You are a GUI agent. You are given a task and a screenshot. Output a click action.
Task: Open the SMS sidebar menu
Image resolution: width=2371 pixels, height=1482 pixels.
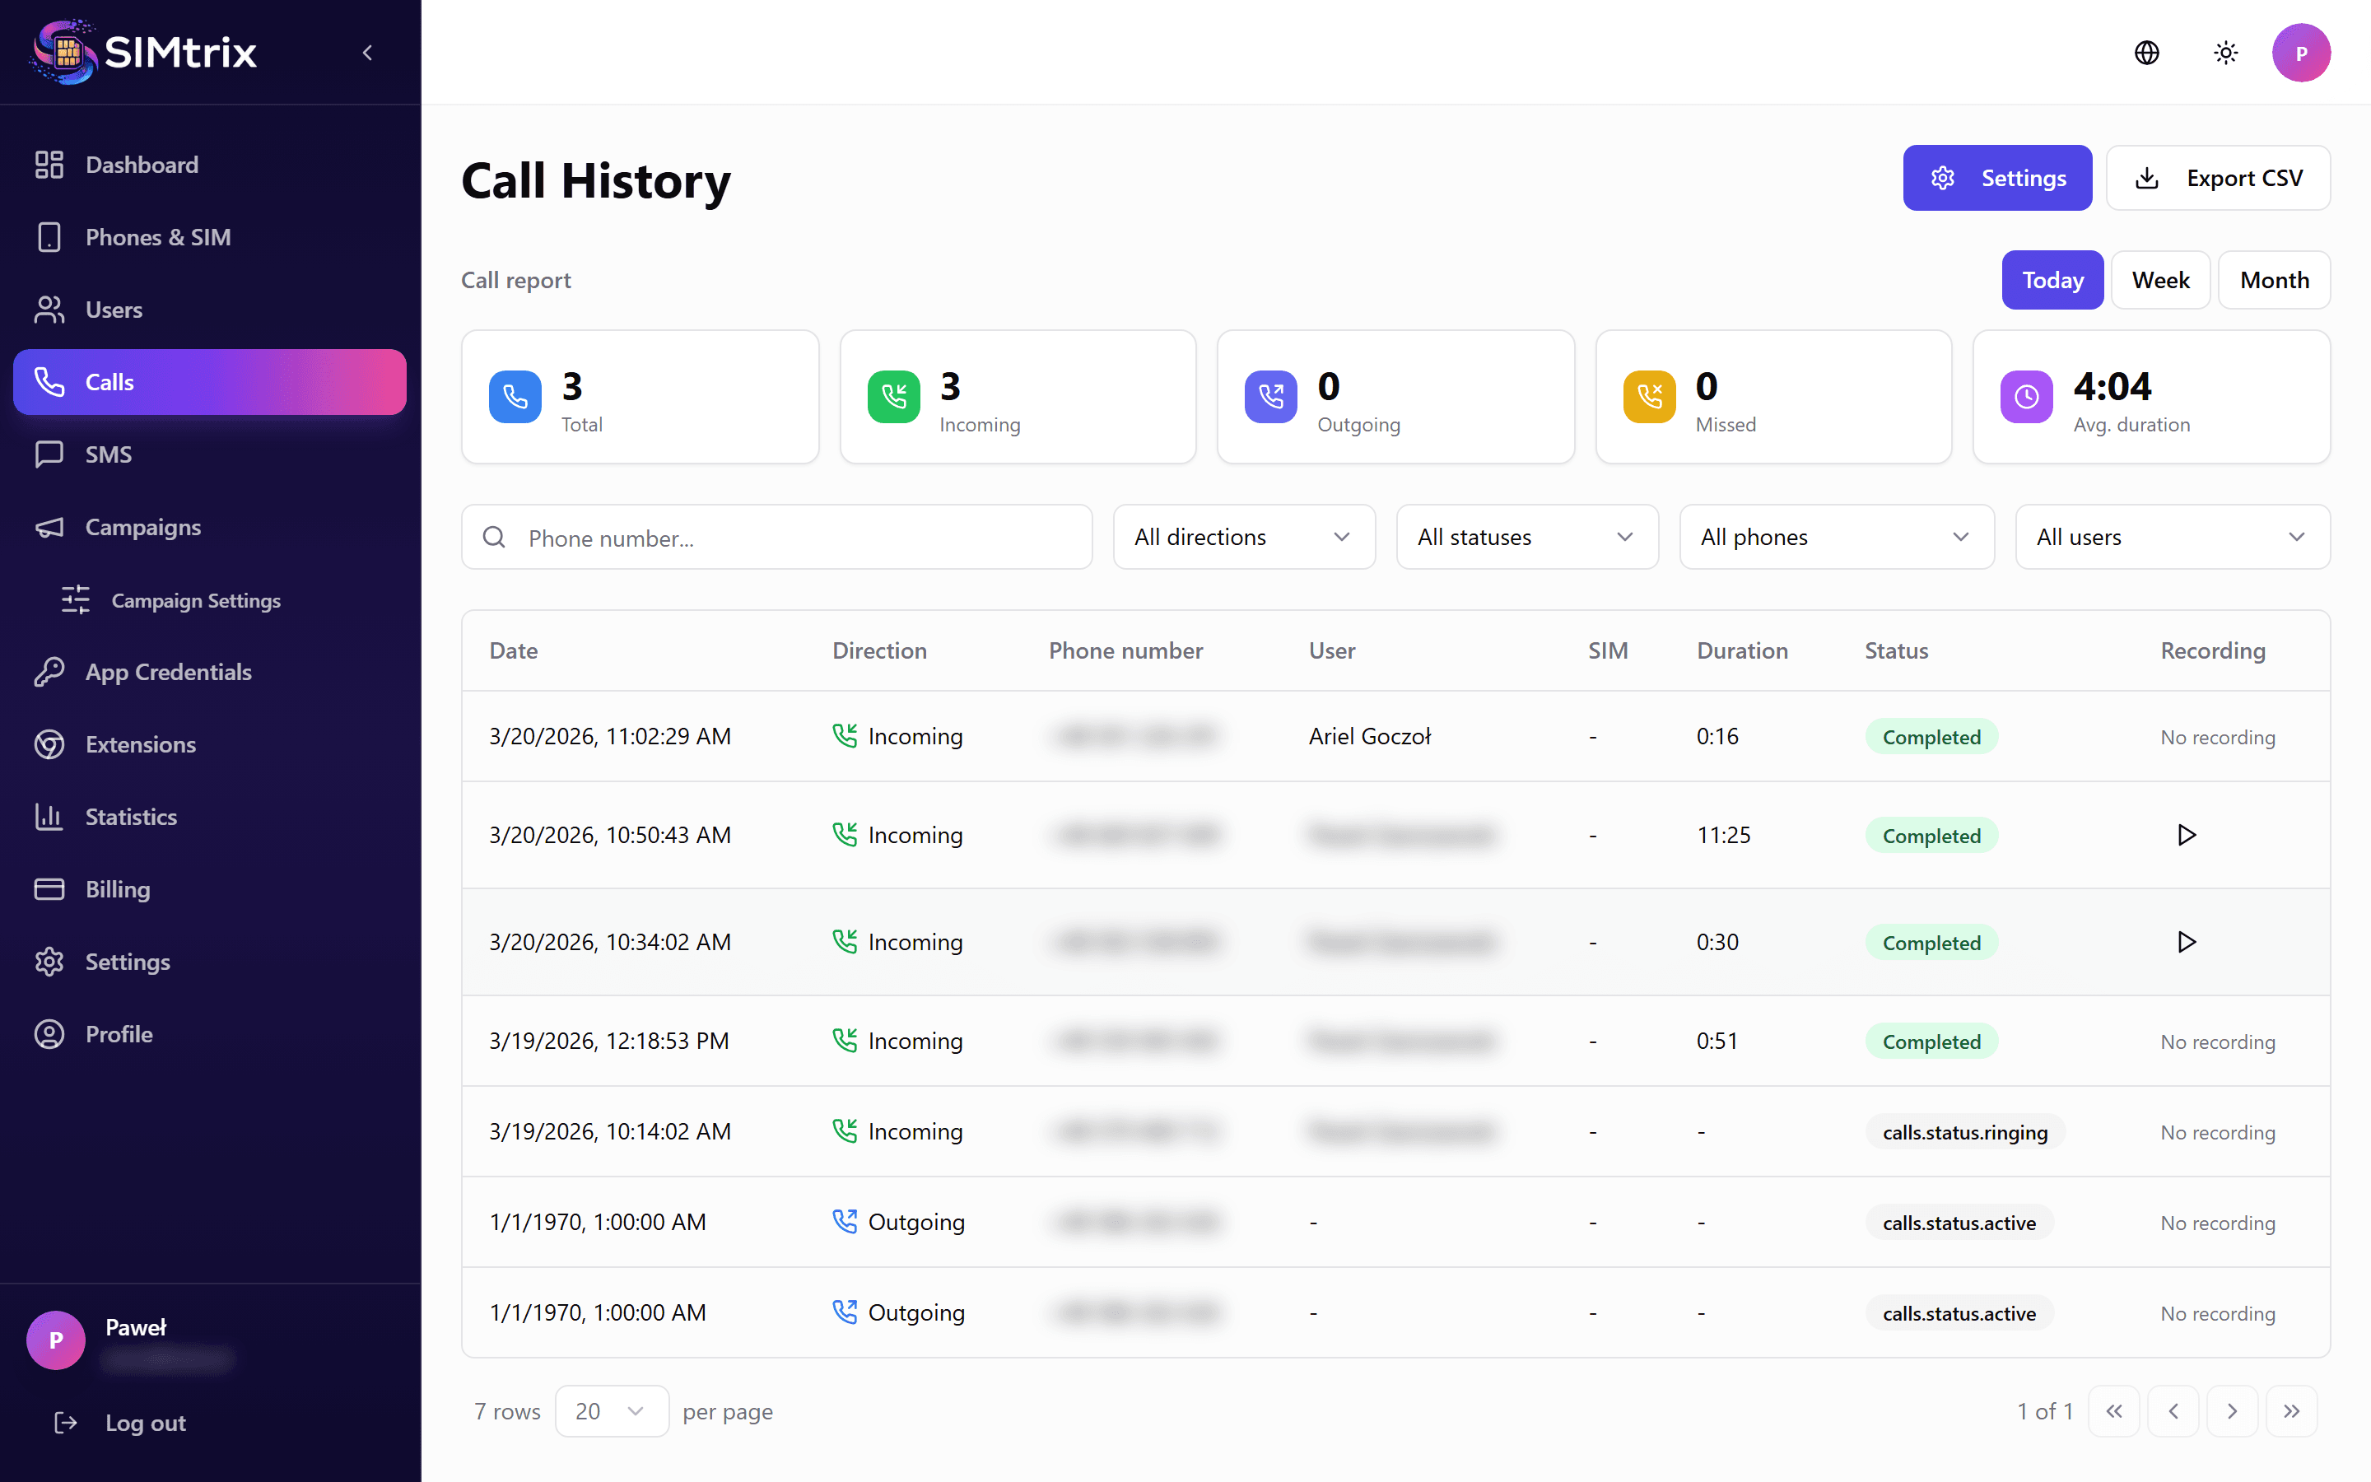pyautogui.click(x=108, y=454)
